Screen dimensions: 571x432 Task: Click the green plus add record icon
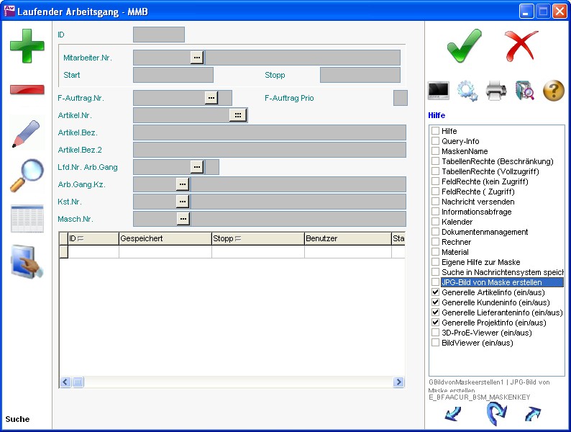[x=27, y=46]
